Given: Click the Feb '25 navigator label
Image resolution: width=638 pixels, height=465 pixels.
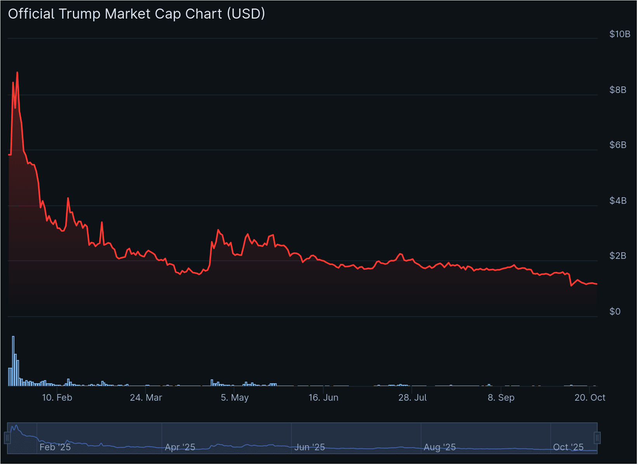Looking at the screenshot, I should pyautogui.click(x=55, y=447).
